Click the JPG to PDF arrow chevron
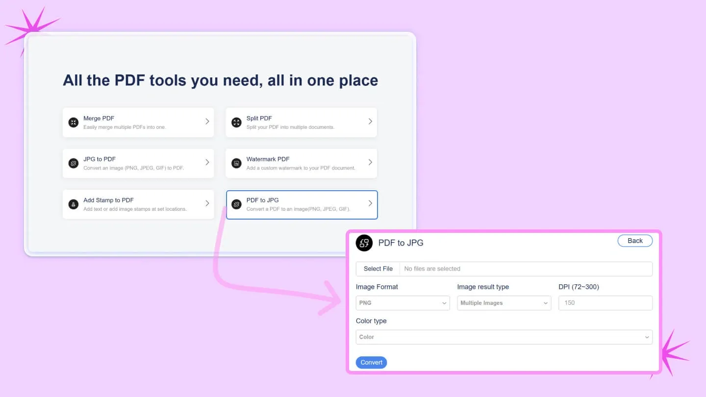The image size is (706, 397). 207,162
